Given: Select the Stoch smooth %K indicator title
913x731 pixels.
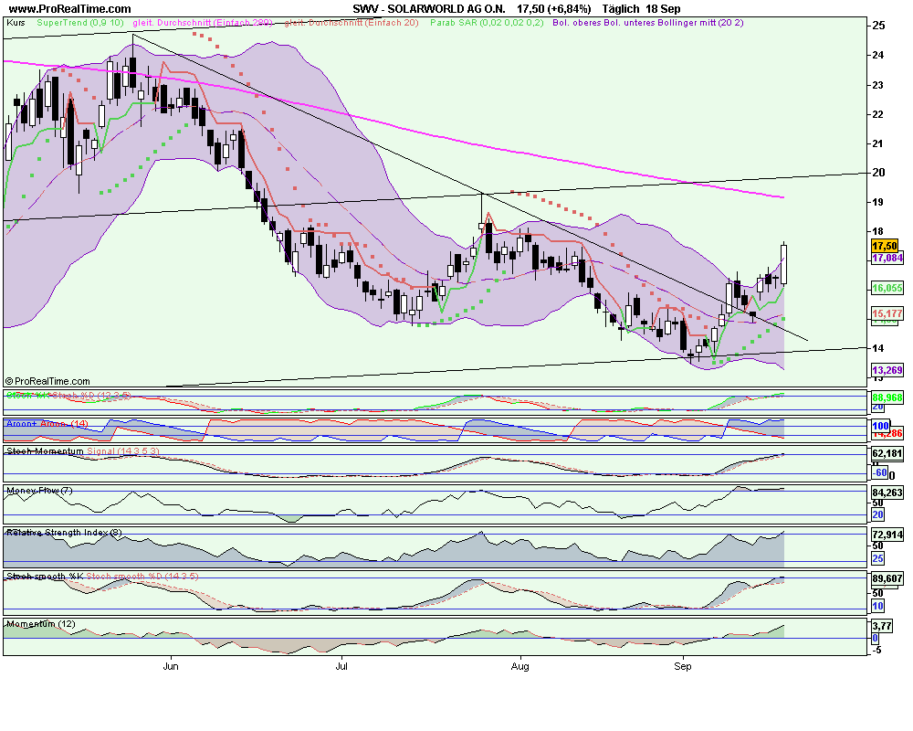Looking at the screenshot, I should pyautogui.click(x=45, y=577).
